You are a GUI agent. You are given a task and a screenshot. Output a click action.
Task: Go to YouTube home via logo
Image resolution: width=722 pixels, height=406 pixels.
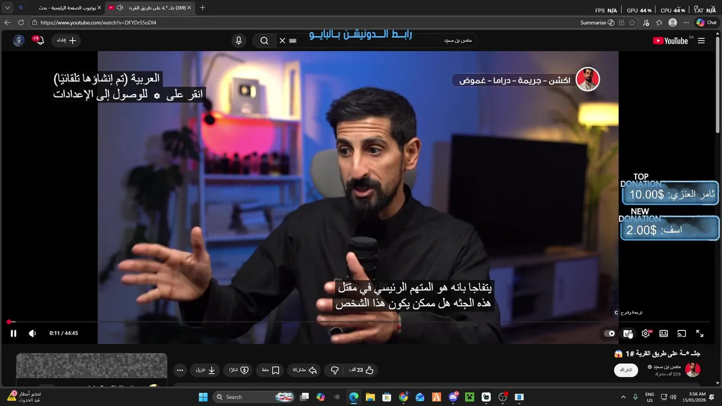pos(671,41)
